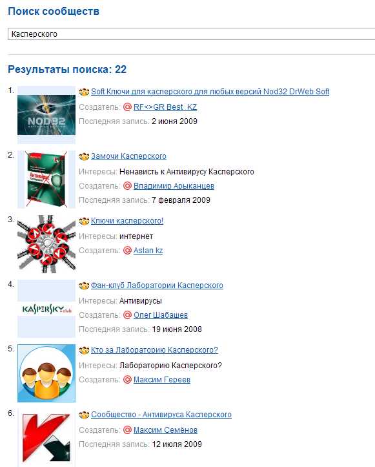
Task: Open the crossed-out Kaspersky box thumbnail
Action: point(46,180)
